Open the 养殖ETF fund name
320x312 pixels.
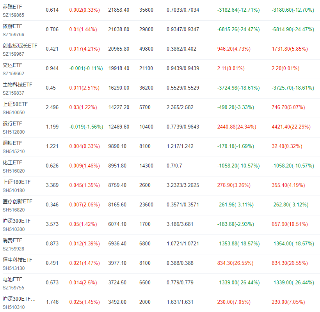pos(12,7)
